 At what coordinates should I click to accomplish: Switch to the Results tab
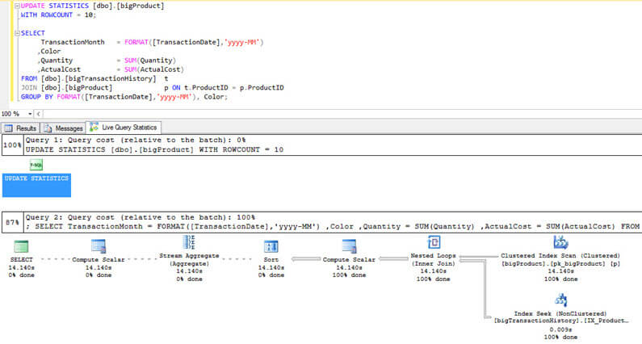[20, 128]
